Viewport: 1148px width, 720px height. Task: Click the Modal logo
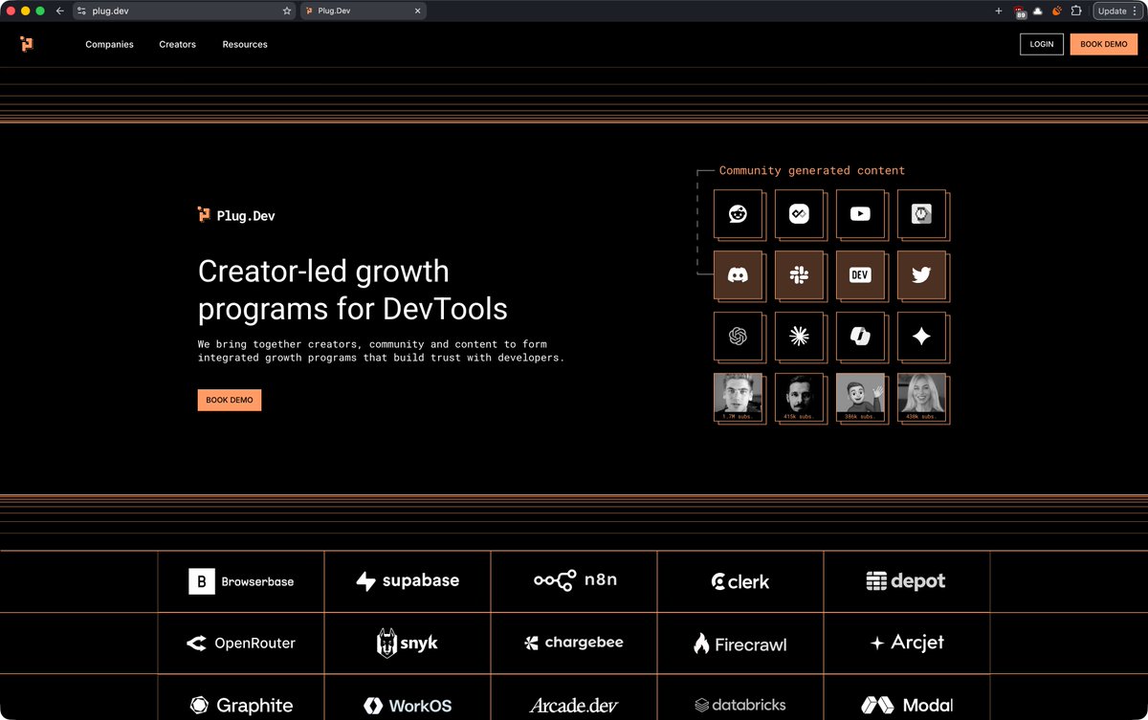click(907, 706)
